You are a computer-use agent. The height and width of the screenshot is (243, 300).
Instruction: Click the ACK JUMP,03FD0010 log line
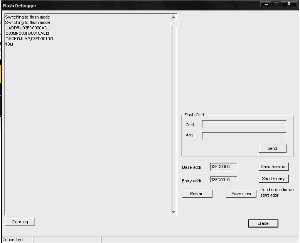29,39
